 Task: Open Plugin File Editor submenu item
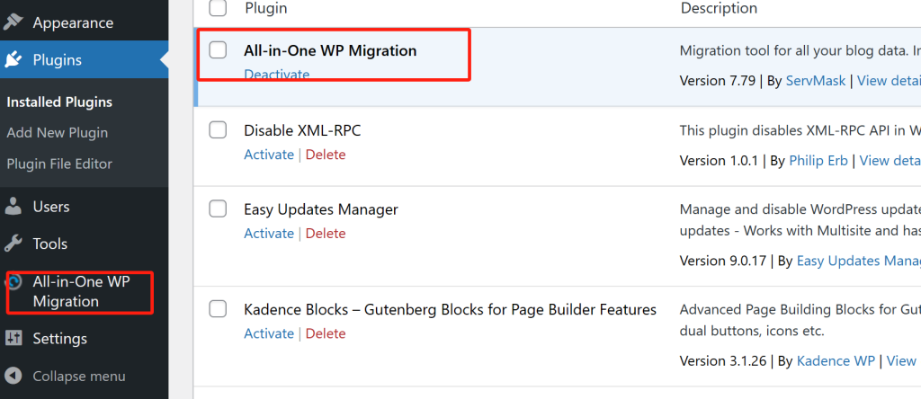pos(59,164)
